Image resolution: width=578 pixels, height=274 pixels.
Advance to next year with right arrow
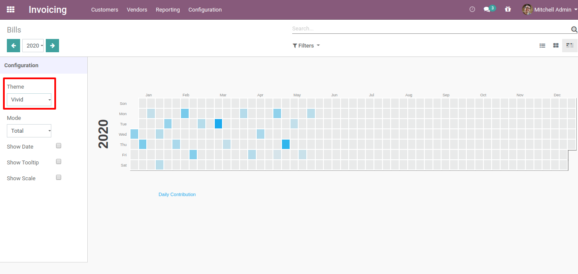pos(52,45)
